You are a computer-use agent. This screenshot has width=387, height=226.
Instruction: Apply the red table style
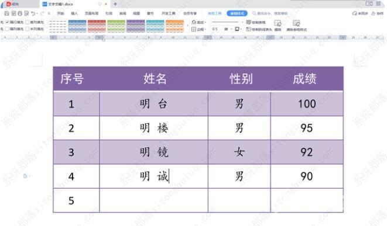point(97,26)
